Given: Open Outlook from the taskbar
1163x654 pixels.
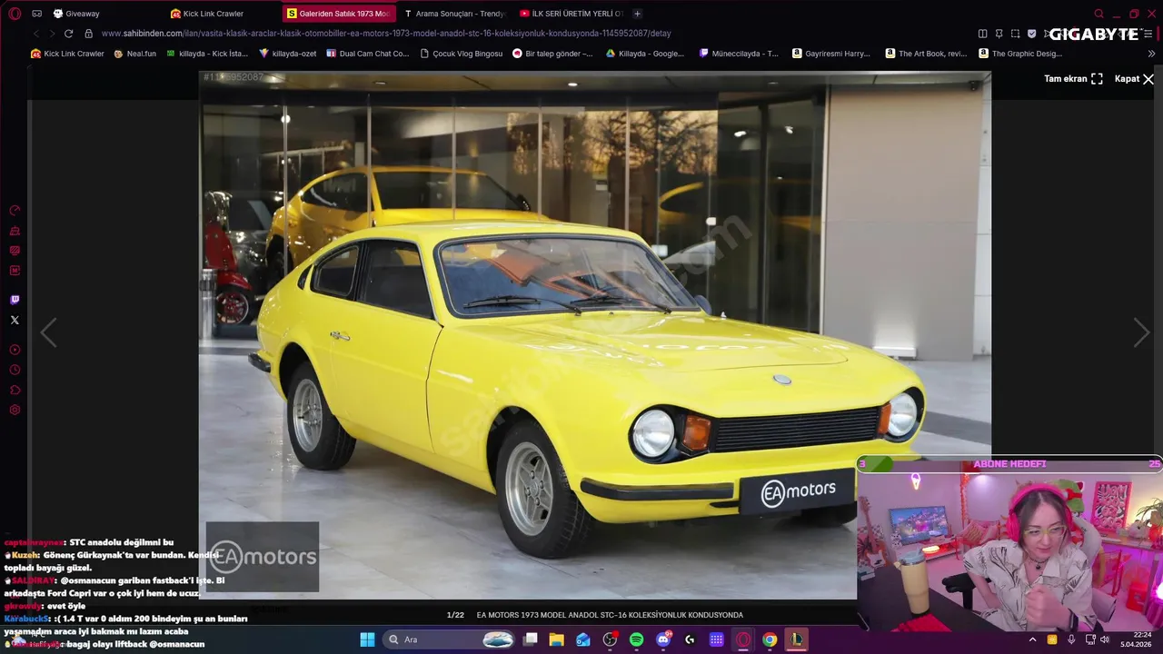Looking at the screenshot, I should [583, 639].
